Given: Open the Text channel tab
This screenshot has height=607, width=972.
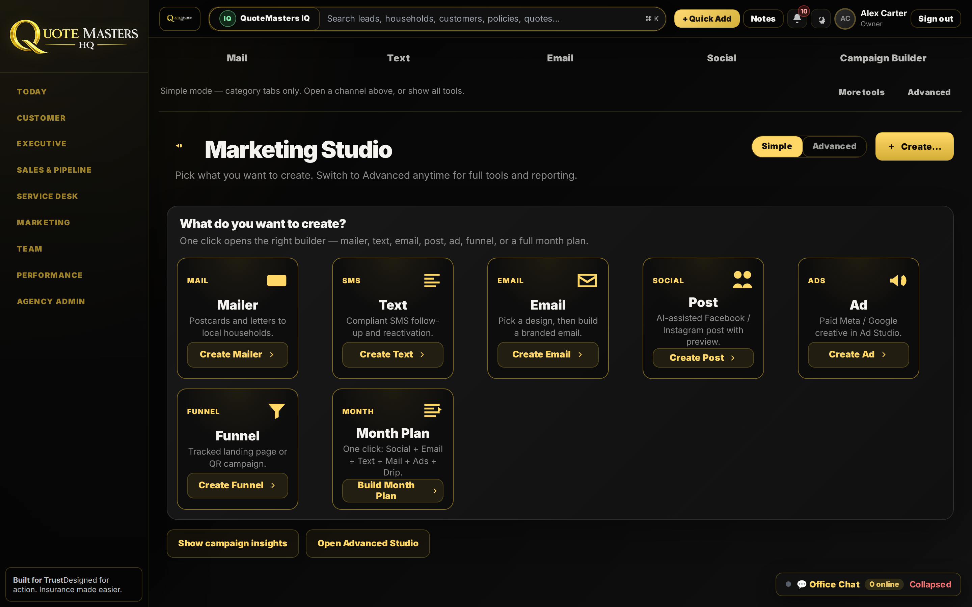Looking at the screenshot, I should [398, 58].
